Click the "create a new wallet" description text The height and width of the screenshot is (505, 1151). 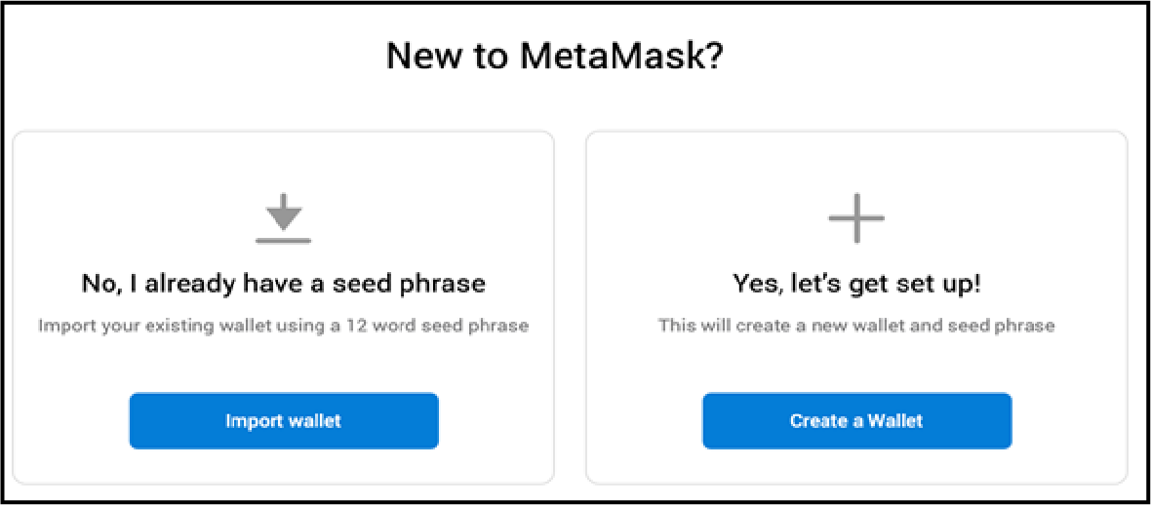855,326
